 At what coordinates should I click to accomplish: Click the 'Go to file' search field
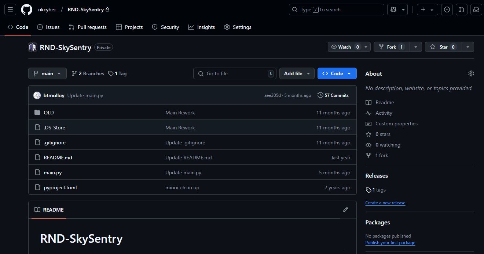[x=235, y=73]
